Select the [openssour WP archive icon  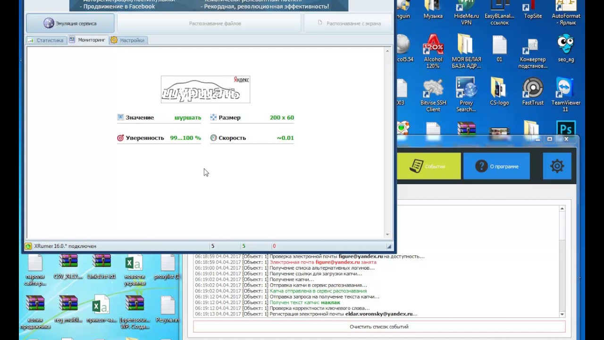point(134,312)
